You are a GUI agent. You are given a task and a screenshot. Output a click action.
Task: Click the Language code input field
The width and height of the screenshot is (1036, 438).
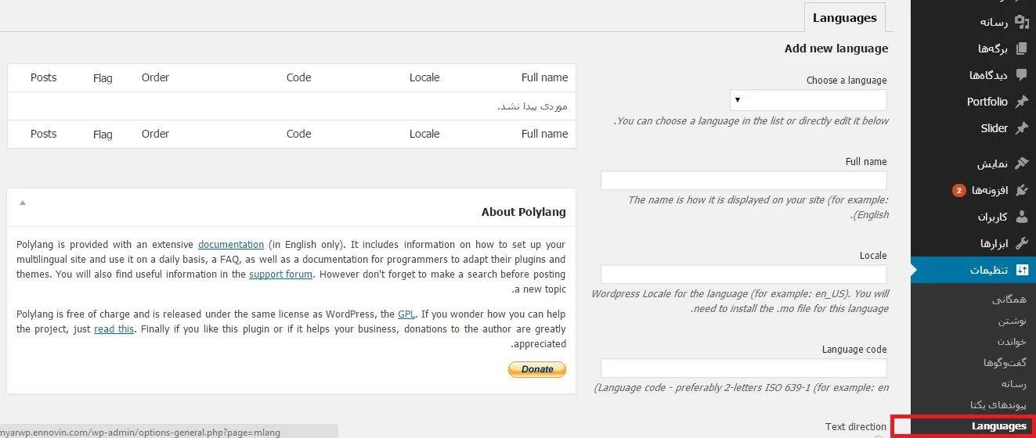tap(744, 368)
